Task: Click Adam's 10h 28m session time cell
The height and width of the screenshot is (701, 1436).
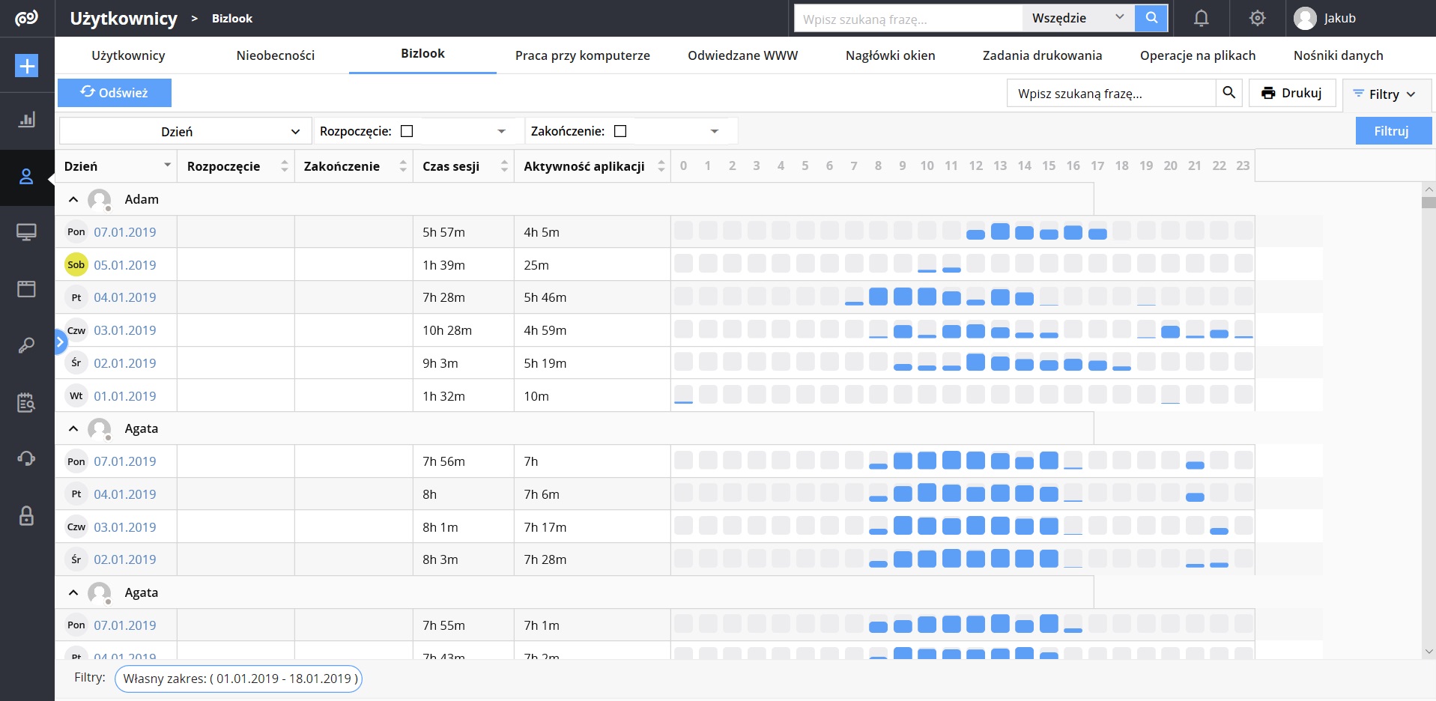Action: click(463, 330)
